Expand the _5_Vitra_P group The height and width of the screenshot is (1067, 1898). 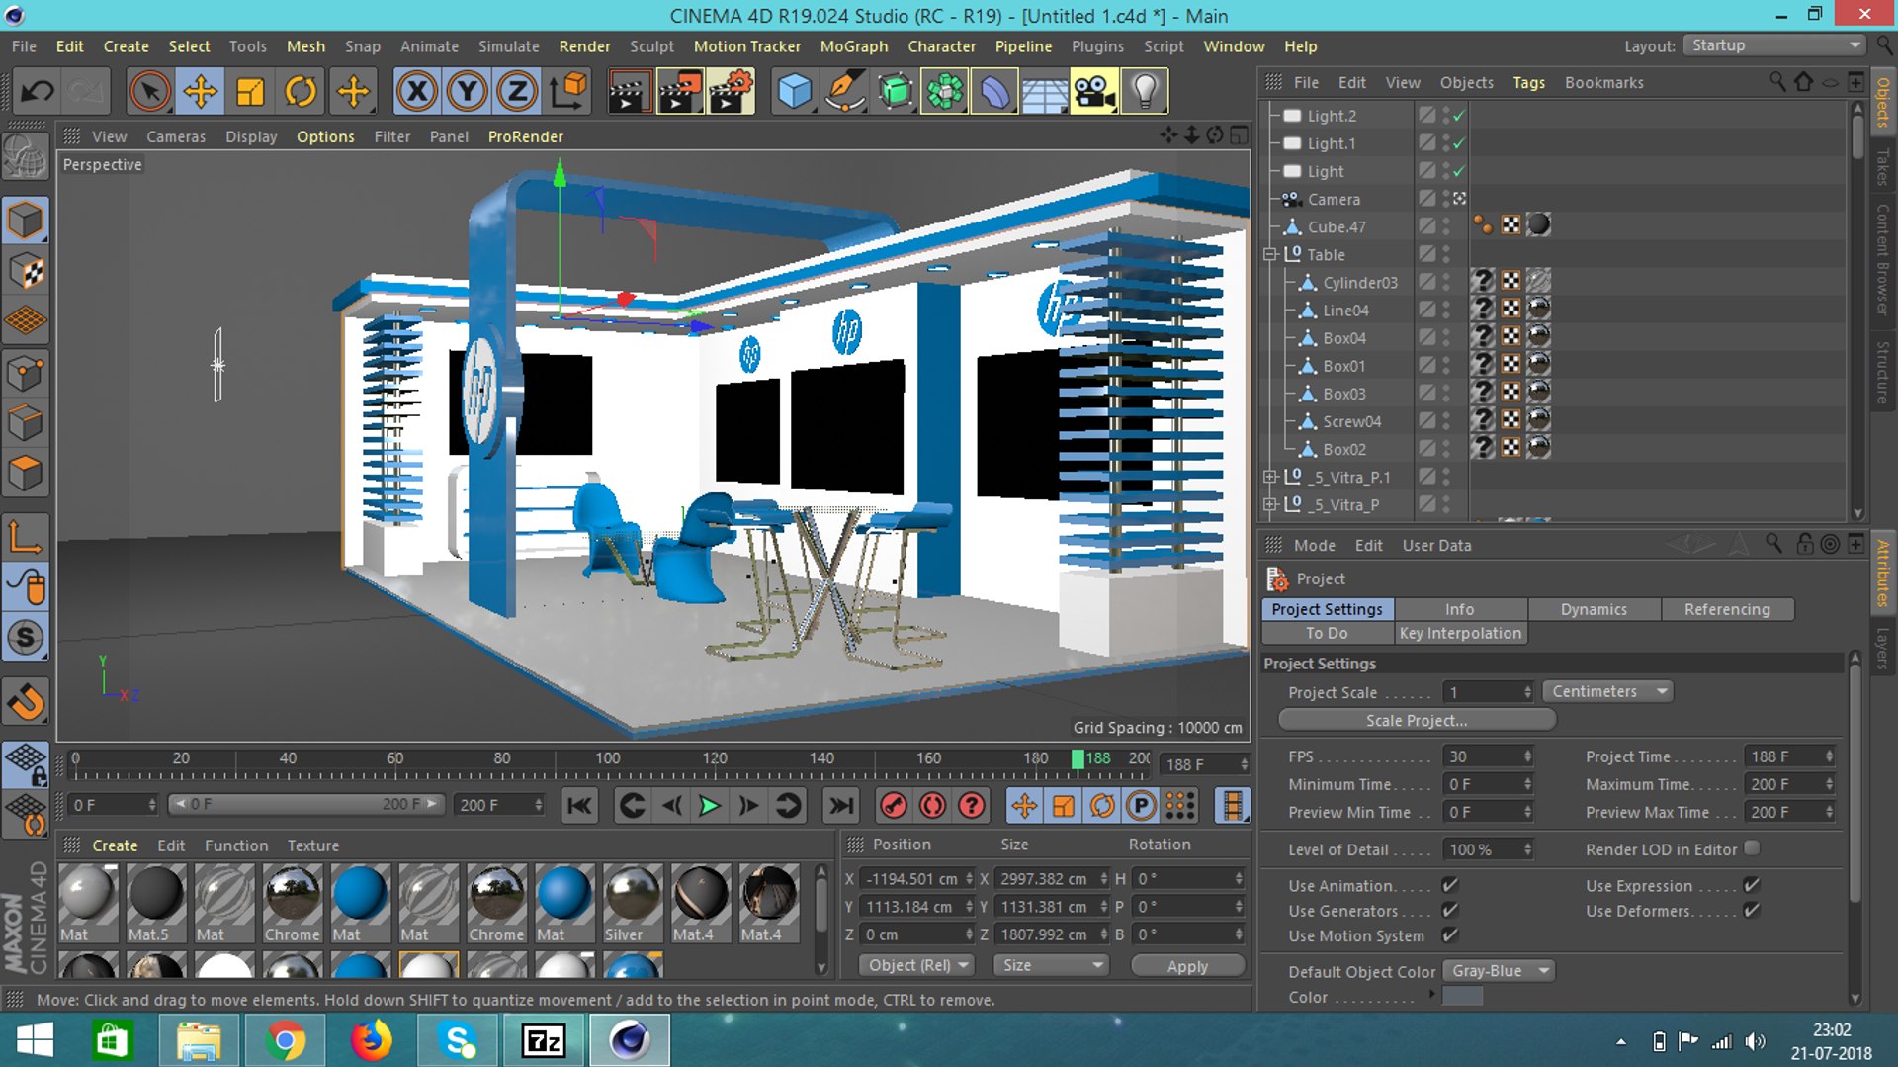1270,504
